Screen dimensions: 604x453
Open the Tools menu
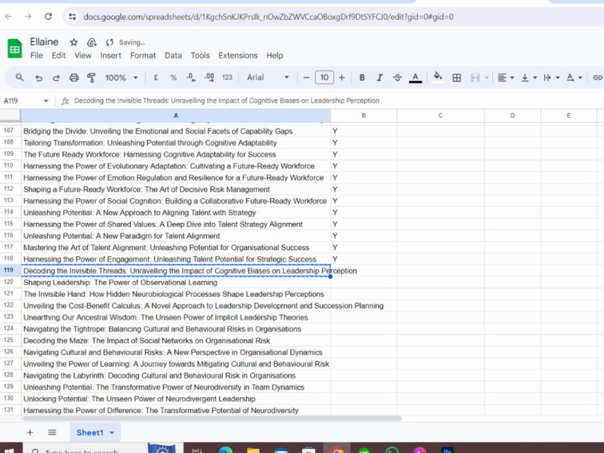point(200,56)
